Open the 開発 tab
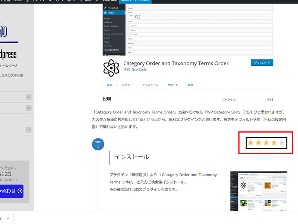 (191, 85)
